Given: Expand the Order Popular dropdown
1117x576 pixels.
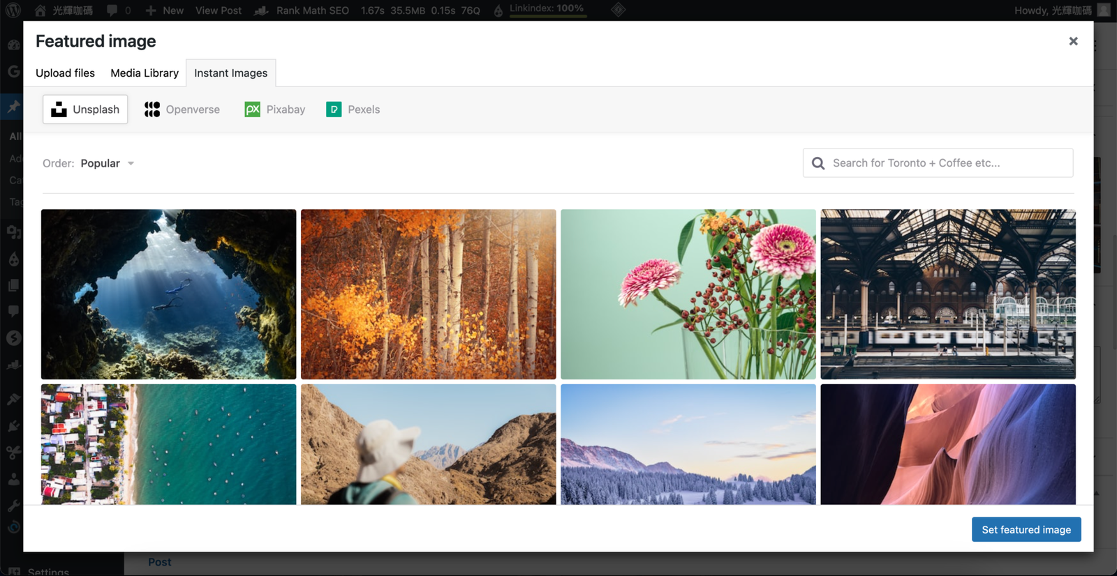Looking at the screenshot, I should 108,163.
